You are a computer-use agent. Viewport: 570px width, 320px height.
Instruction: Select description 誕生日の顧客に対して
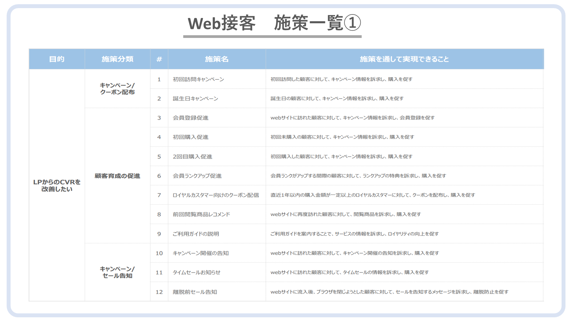pyautogui.click(x=337, y=98)
